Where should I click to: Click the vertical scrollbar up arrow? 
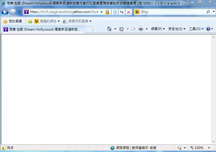coord(214,37)
